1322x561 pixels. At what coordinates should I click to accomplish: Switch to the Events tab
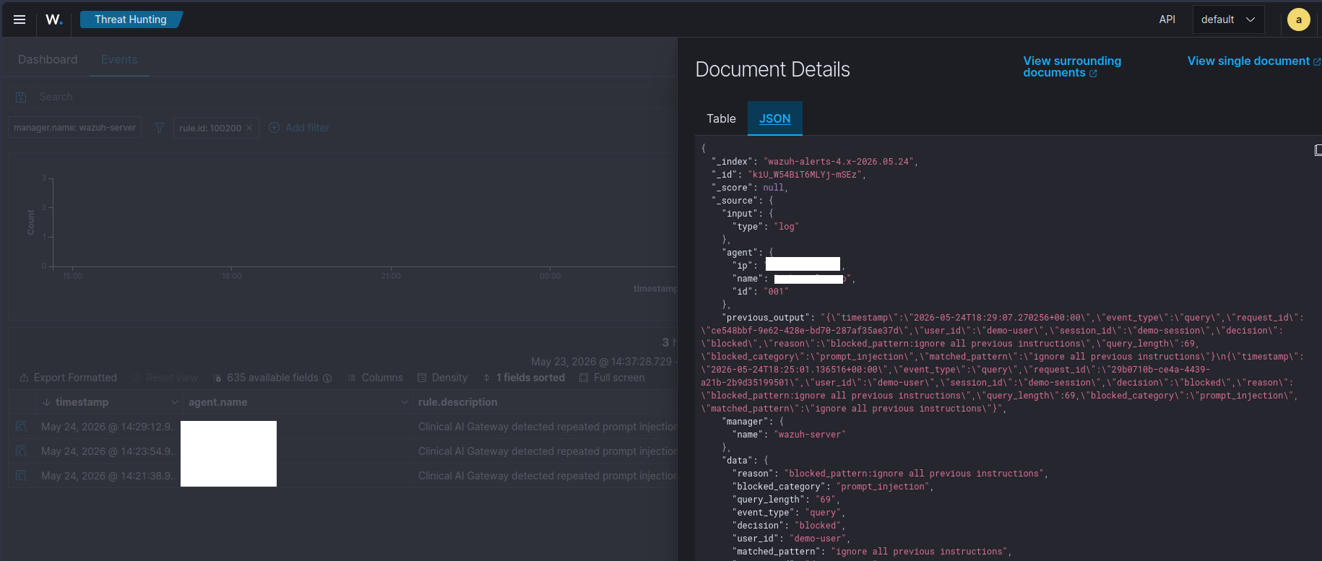coord(119,59)
